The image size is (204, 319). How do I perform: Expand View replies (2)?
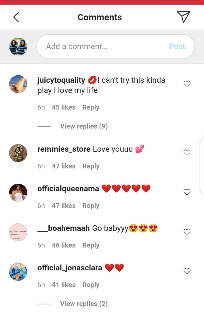pos(84,304)
